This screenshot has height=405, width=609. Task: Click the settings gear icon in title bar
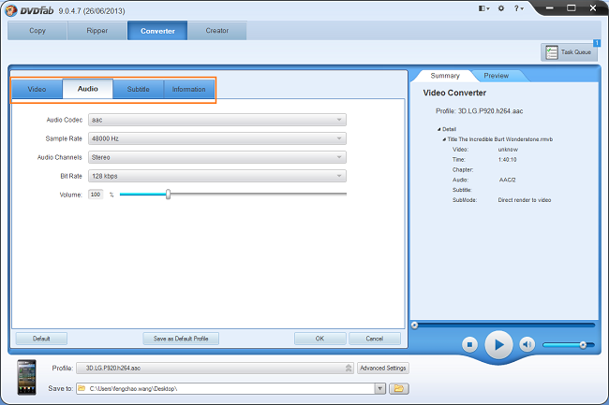coord(501,8)
